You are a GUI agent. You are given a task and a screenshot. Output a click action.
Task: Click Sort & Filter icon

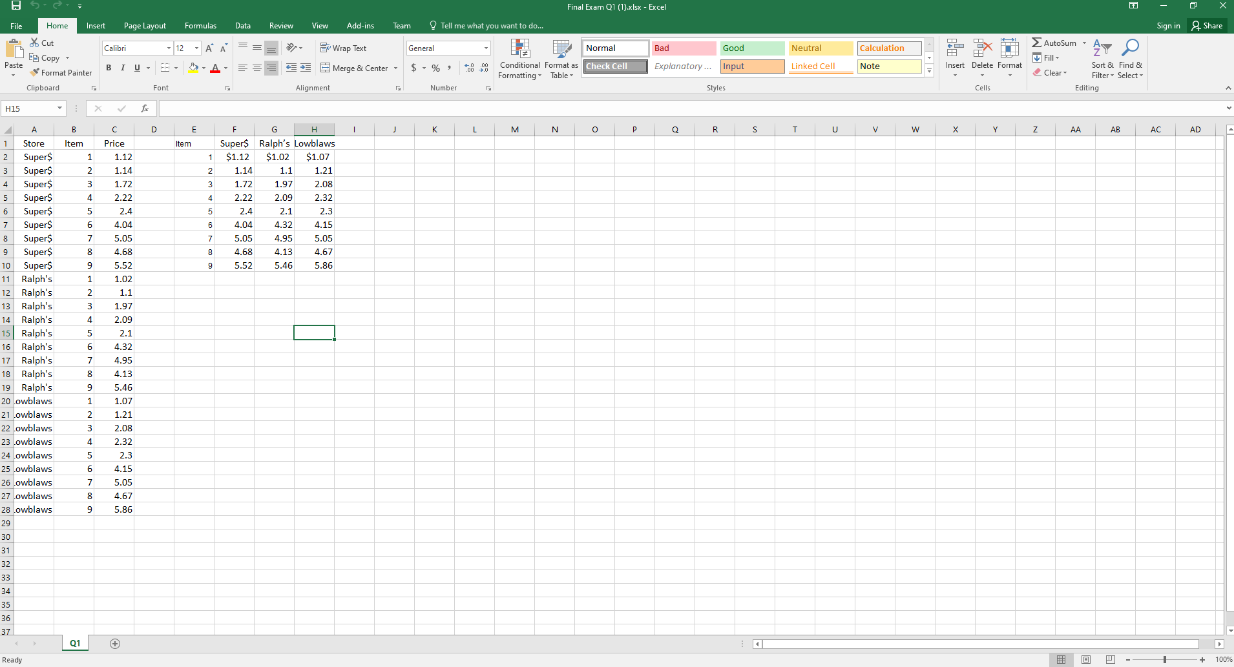[1102, 48]
